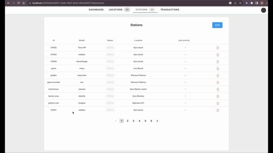Screen dimensions: 273x153
Task: Click the station id CP004
Action: point(54,61)
